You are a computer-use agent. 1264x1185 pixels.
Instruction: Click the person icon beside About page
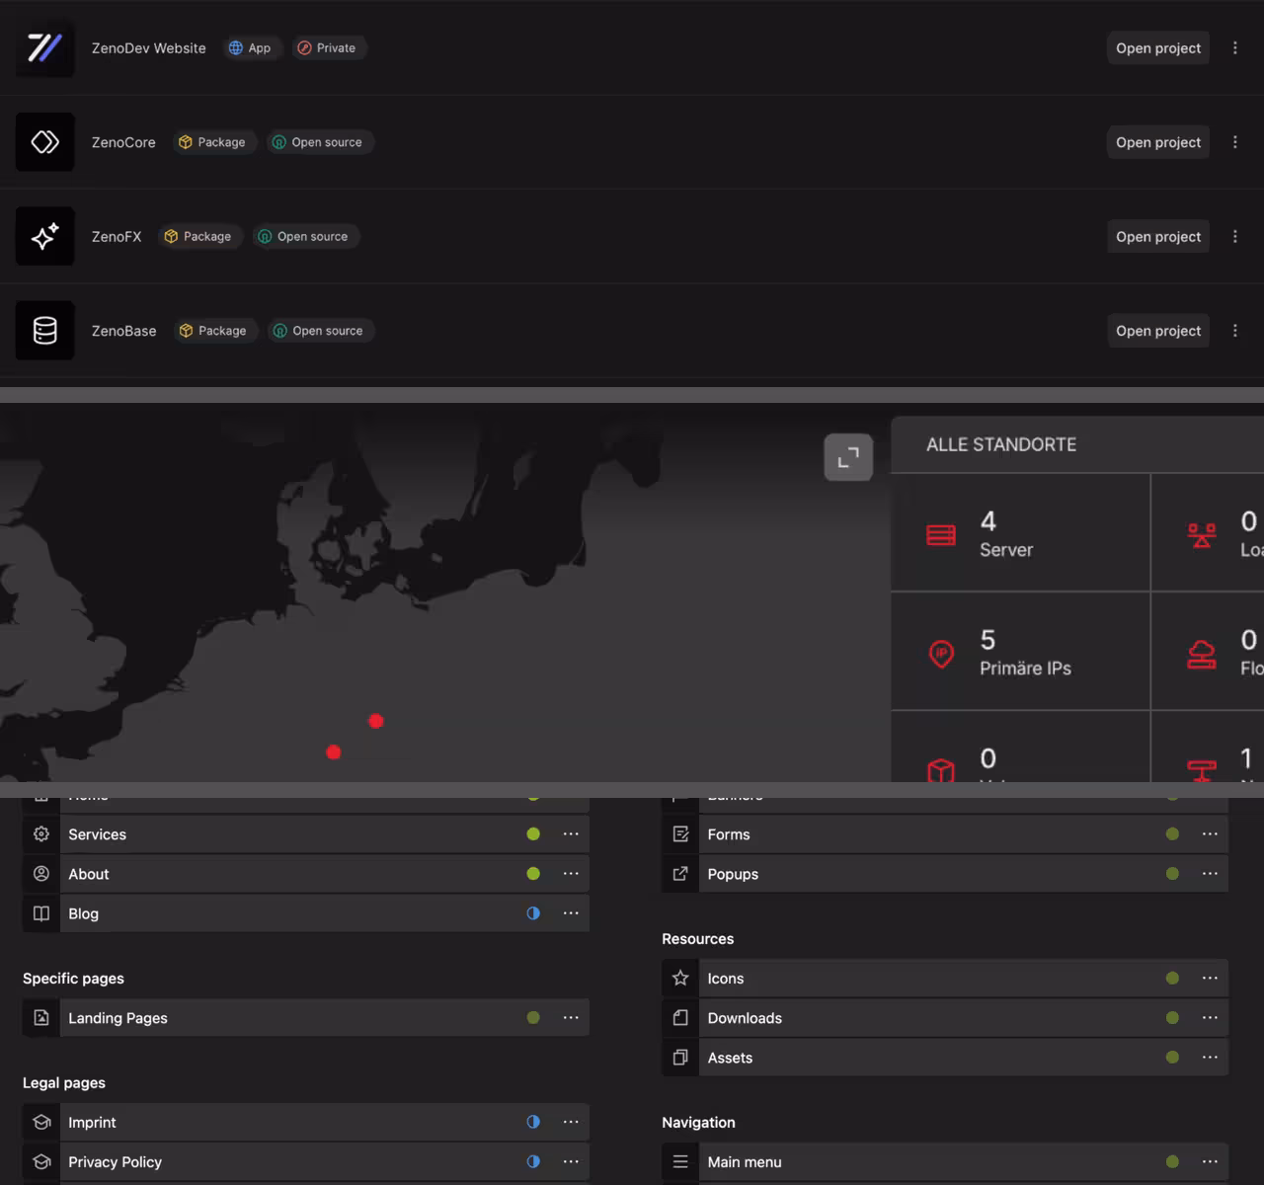pyautogui.click(x=40, y=873)
